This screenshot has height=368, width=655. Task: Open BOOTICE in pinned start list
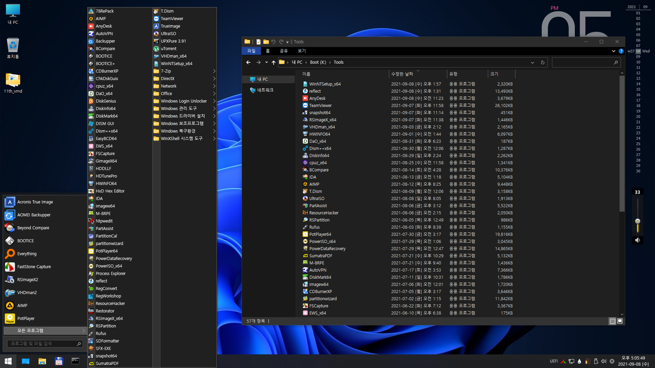pos(44,241)
